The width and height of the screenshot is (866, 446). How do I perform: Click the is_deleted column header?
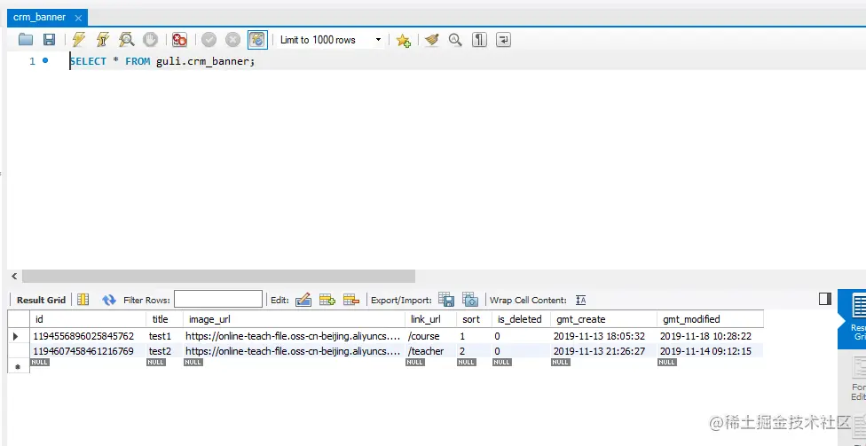pos(520,319)
